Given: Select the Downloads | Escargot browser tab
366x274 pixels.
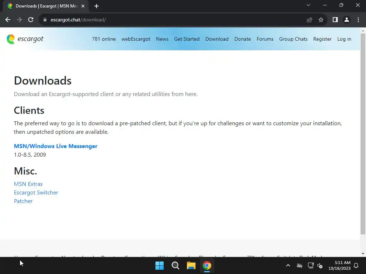Looking at the screenshot, I should (x=46, y=6).
